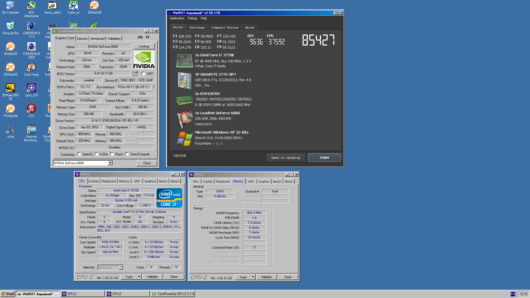Click the language indicator EN in tray
Image resolution: width=530 pixels, height=298 pixels.
coord(513,294)
